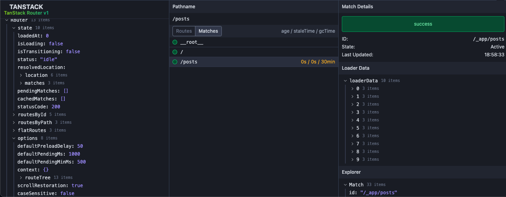Expand loaderData item 0
Screen dimensions: 506x197
352,89
